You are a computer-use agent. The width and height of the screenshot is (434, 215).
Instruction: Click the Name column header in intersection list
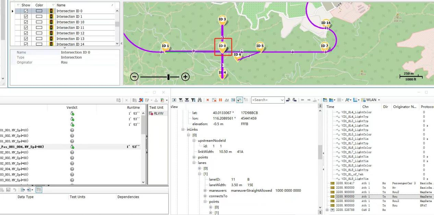pos(82,5)
